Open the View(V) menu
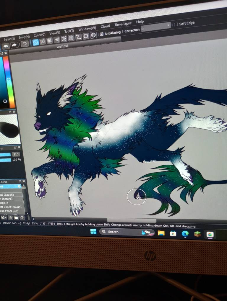The image size is (227, 301). (55, 33)
